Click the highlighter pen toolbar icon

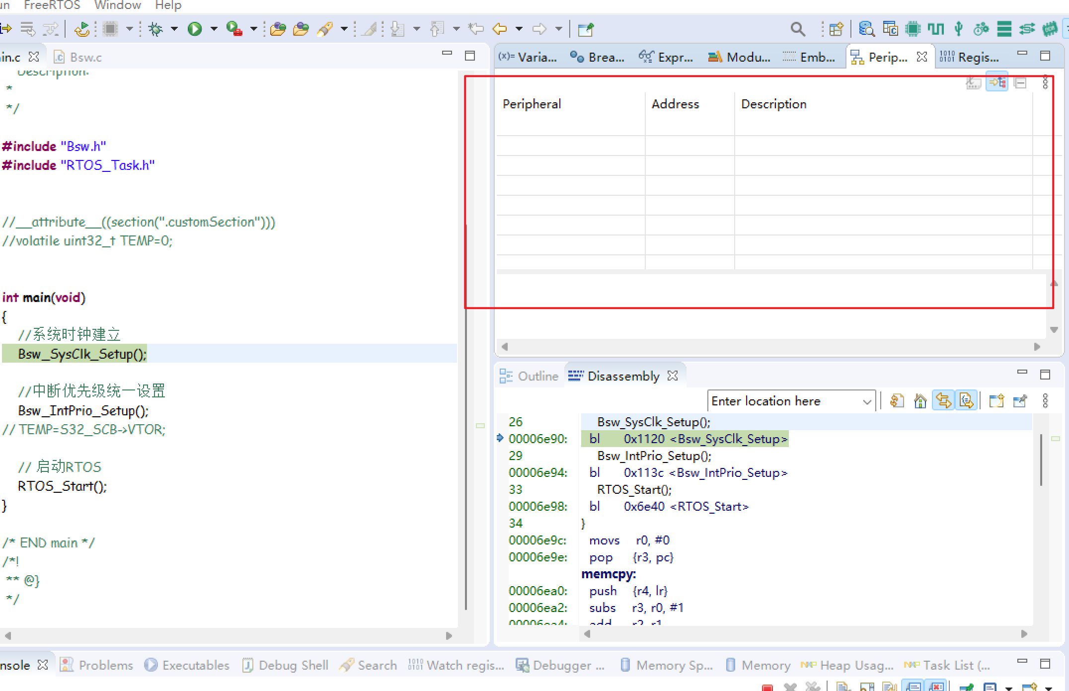coord(325,29)
